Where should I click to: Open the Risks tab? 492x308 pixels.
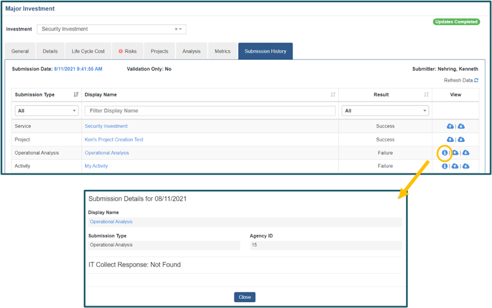(x=128, y=51)
